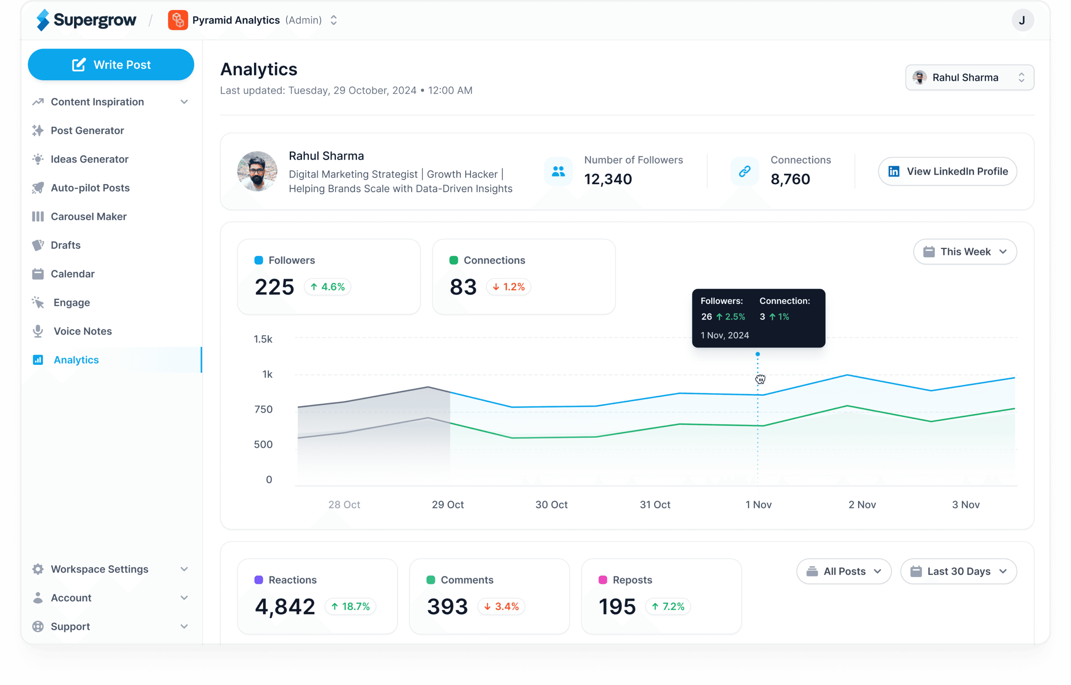Click the Voice Notes microphone icon

tap(38, 331)
